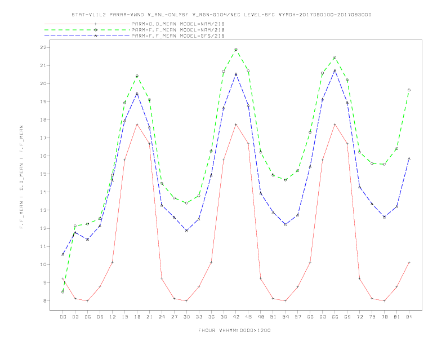Click the x-axis tick label 72
The image size is (446, 345).
click(360, 317)
